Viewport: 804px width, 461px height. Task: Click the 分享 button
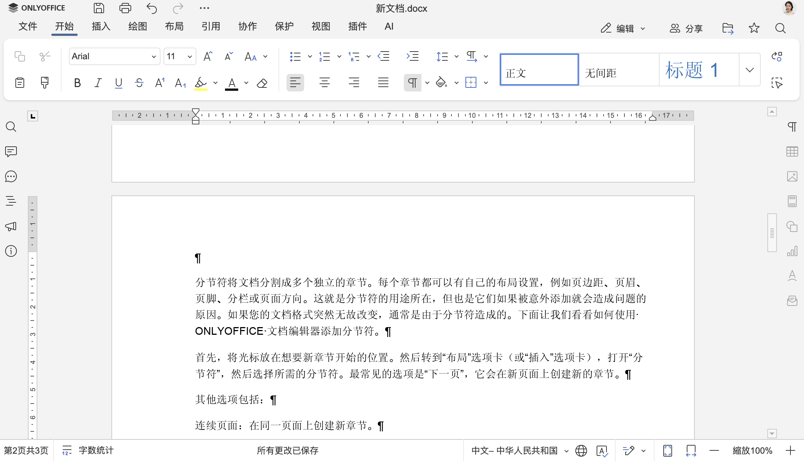(x=687, y=28)
